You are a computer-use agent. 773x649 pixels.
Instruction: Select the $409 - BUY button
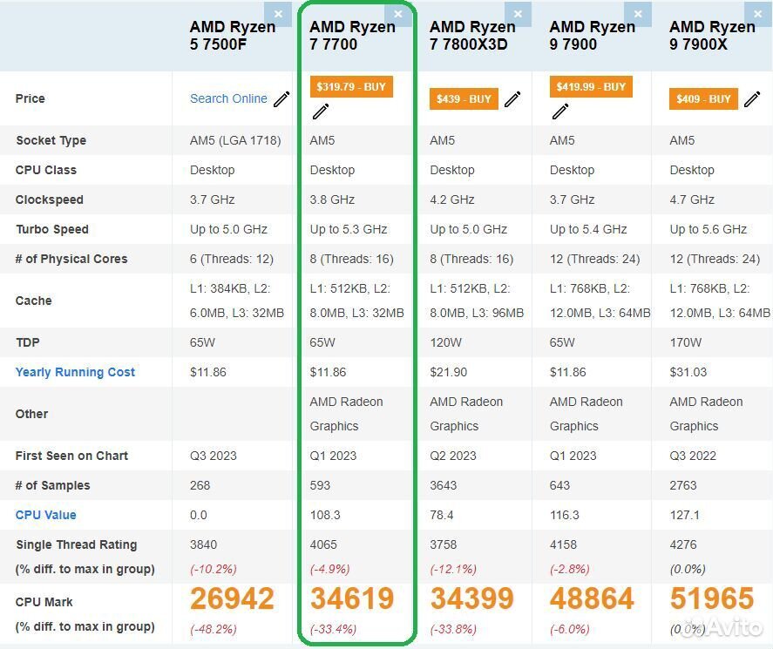coord(703,99)
